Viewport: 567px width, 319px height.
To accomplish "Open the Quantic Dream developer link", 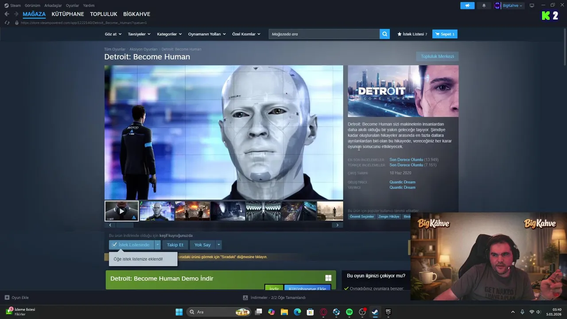I will pyautogui.click(x=402, y=182).
